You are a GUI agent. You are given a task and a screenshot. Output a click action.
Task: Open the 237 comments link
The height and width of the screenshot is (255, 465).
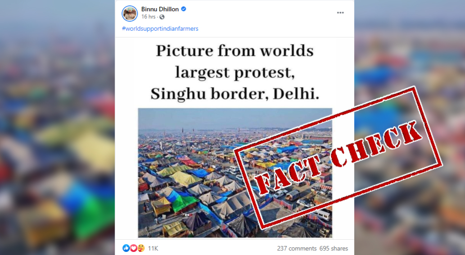[297, 249]
